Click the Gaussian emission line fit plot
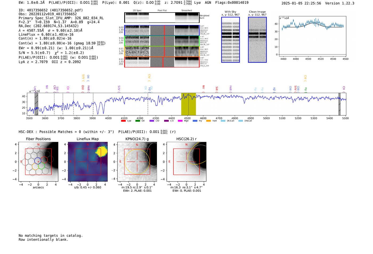 pos(312,37)
